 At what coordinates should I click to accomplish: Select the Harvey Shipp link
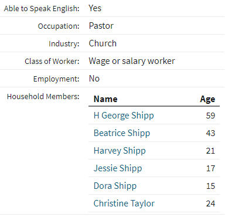pyautogui.click(x=120, y=151)
